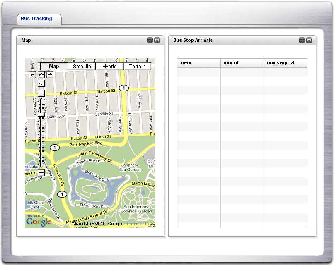This screenshot has height=265, width=334.
Task: Select the first empty arrivals table row
Action: pos(242,72)
